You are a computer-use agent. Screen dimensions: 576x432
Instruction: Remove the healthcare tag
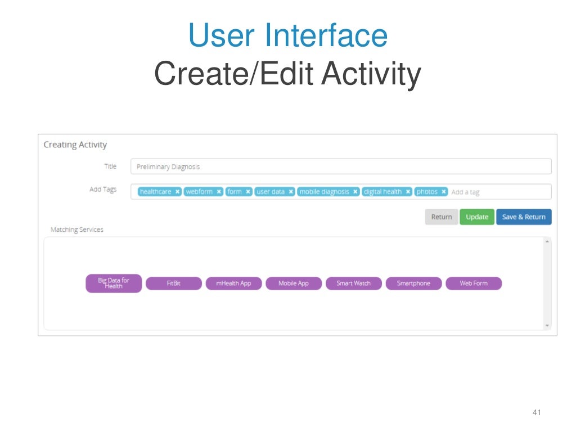[177, 192]
